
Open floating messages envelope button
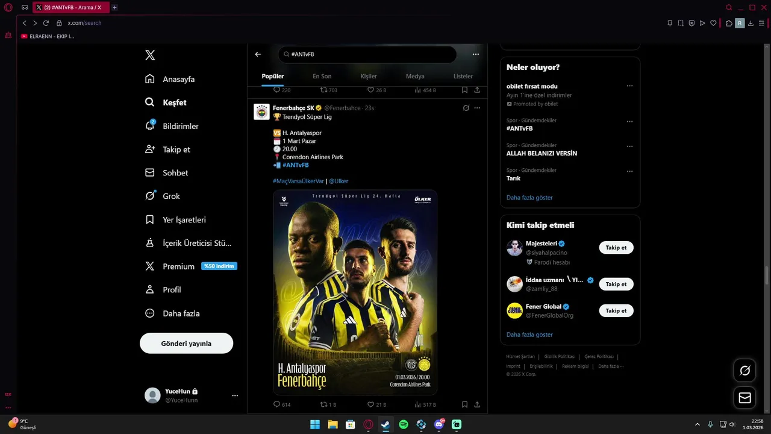(745, 398)
